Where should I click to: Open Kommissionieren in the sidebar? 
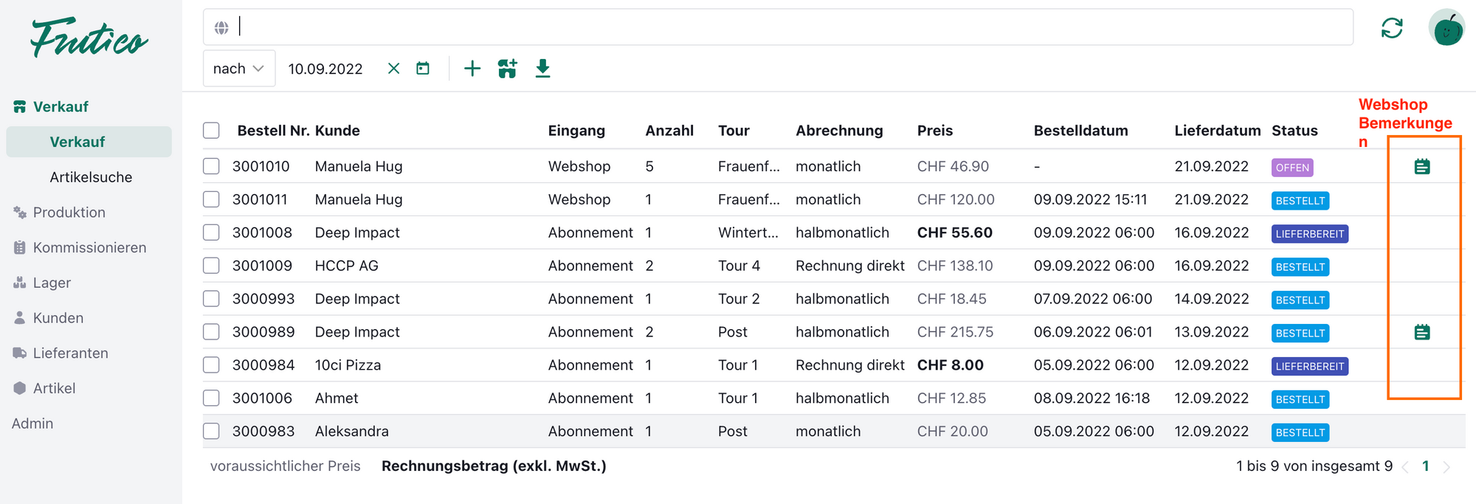[x=89, y=248]
